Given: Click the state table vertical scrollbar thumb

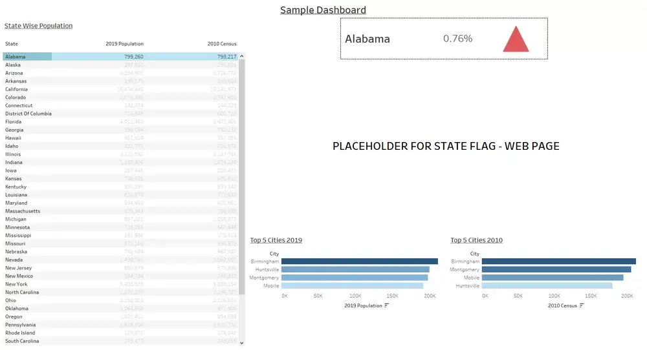Looking at the screenshot, I should (x=242, y=177).
